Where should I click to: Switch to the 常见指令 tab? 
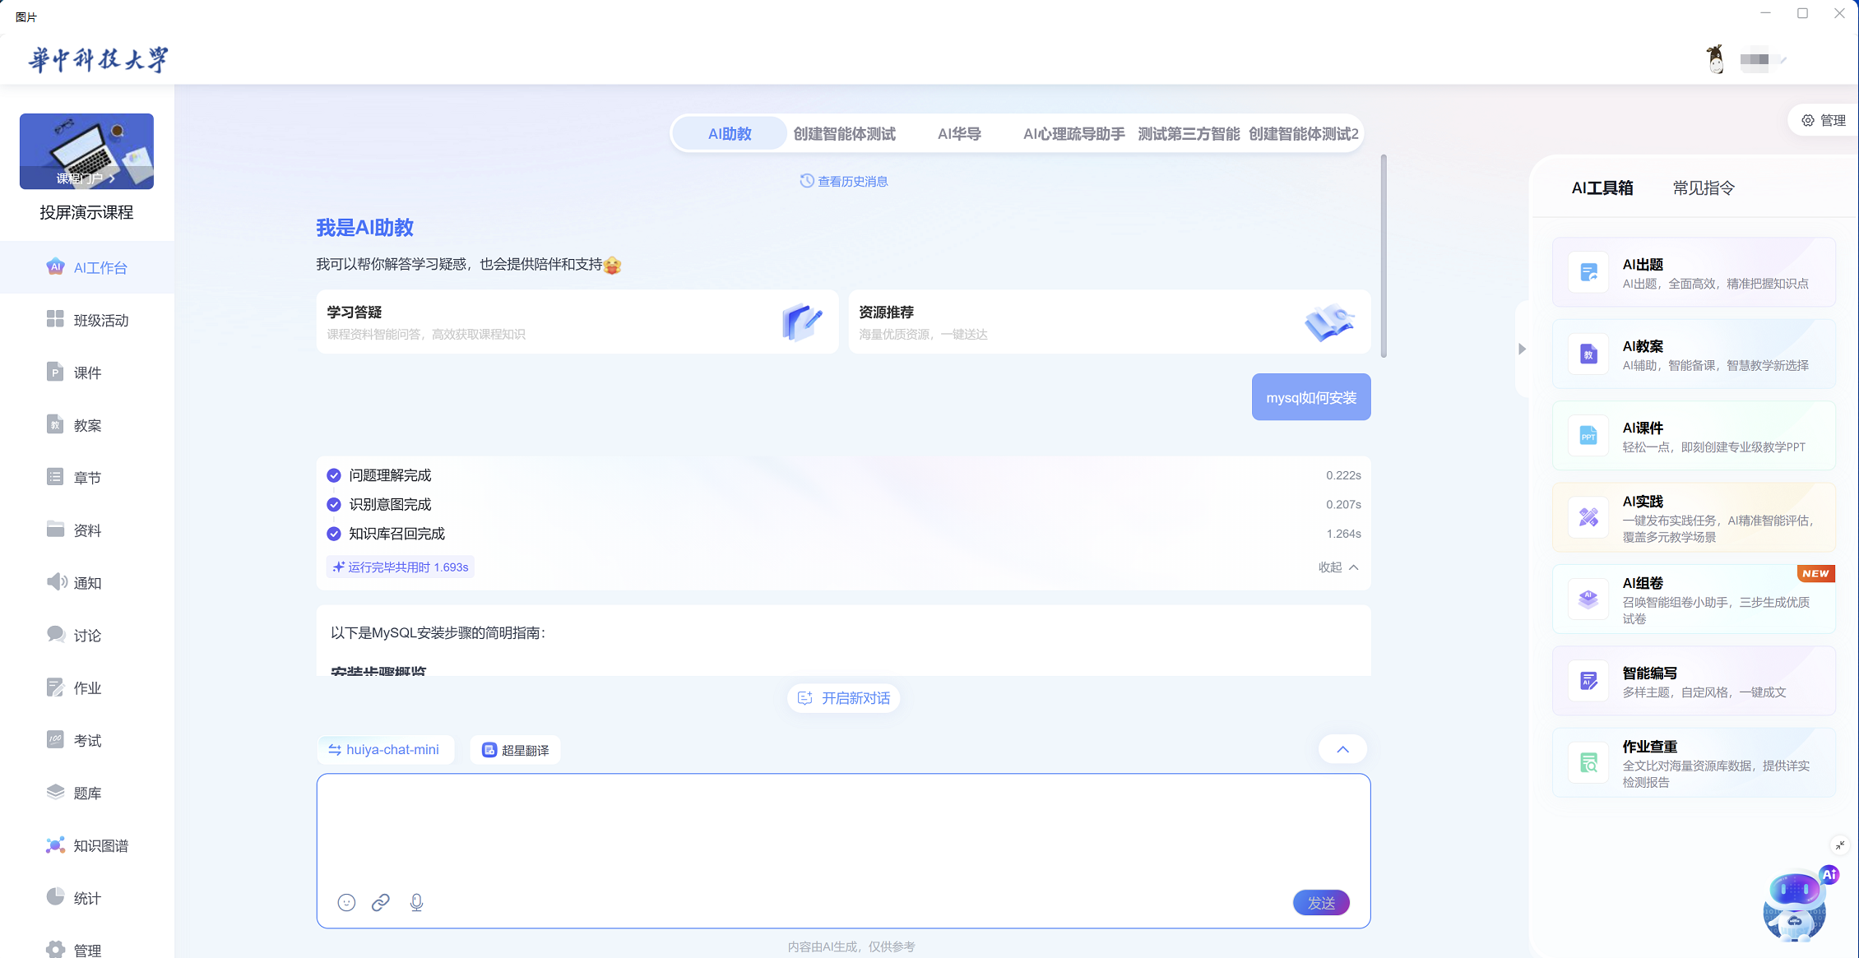click(1704, 187)
